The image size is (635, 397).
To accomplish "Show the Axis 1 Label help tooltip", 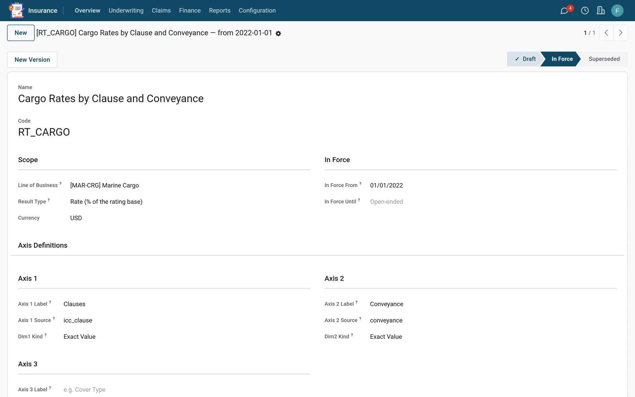I will coord(50,302).
